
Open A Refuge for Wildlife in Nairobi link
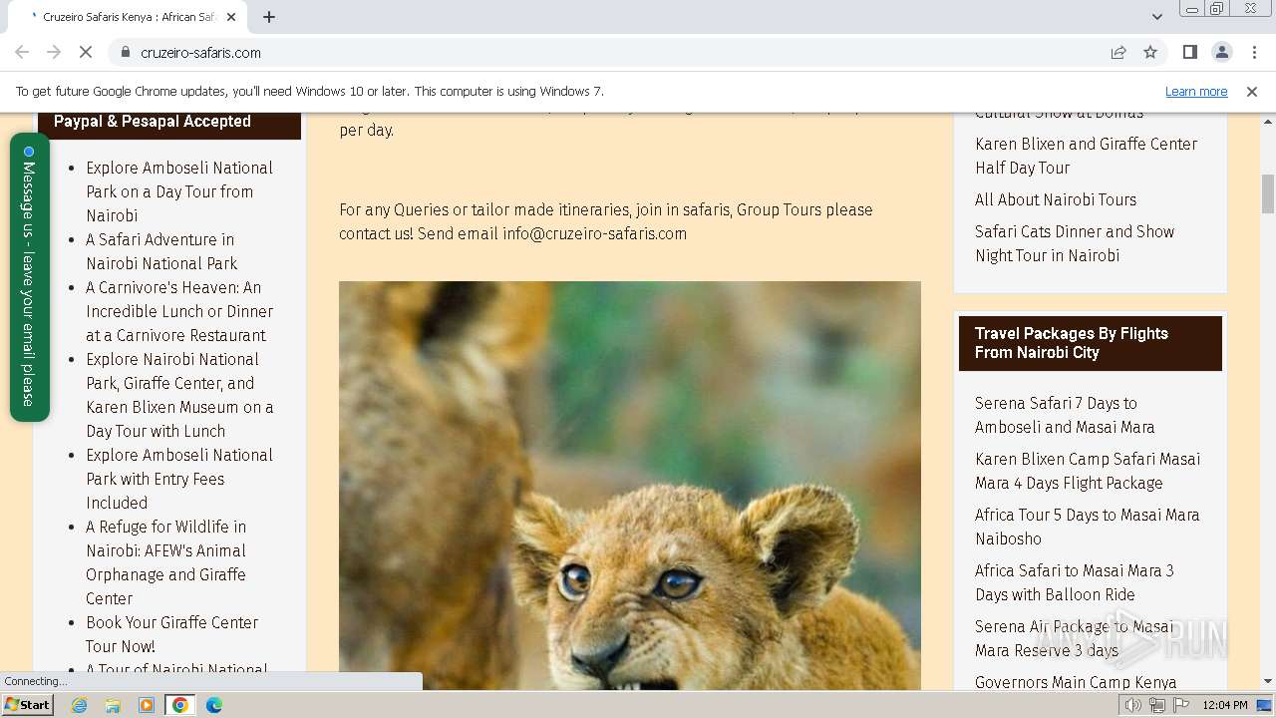coord(166,562)
